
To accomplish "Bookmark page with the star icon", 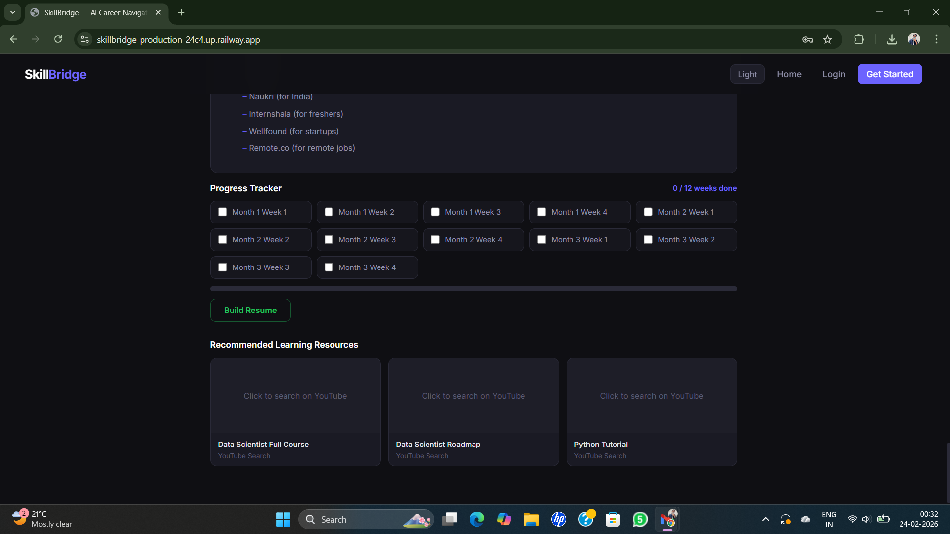I will [x=827, y=39].
